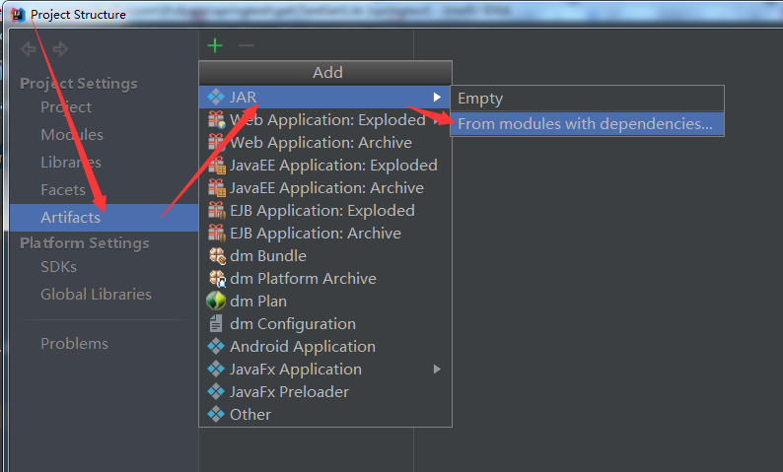Image resolution: width=783 pixels, height=472 pixels.
Task: Click the JavaEE Application: Exploded icon
Action: click(217, 166)
